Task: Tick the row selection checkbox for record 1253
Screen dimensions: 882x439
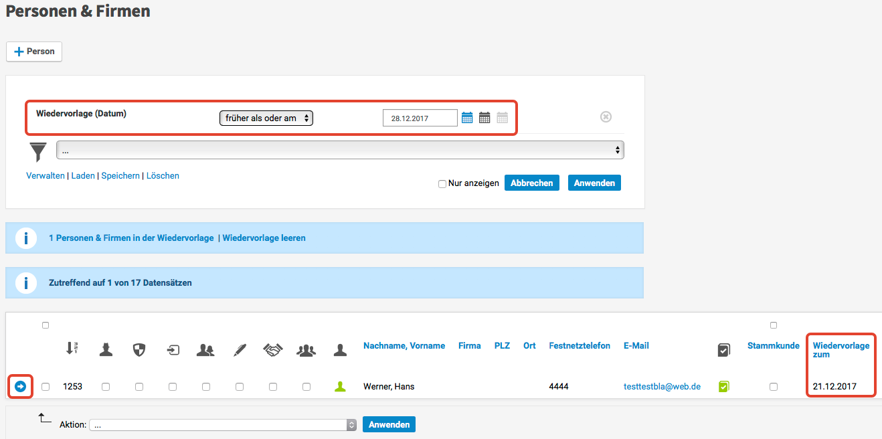Action: pyautogui.click(x=46, y=387)
